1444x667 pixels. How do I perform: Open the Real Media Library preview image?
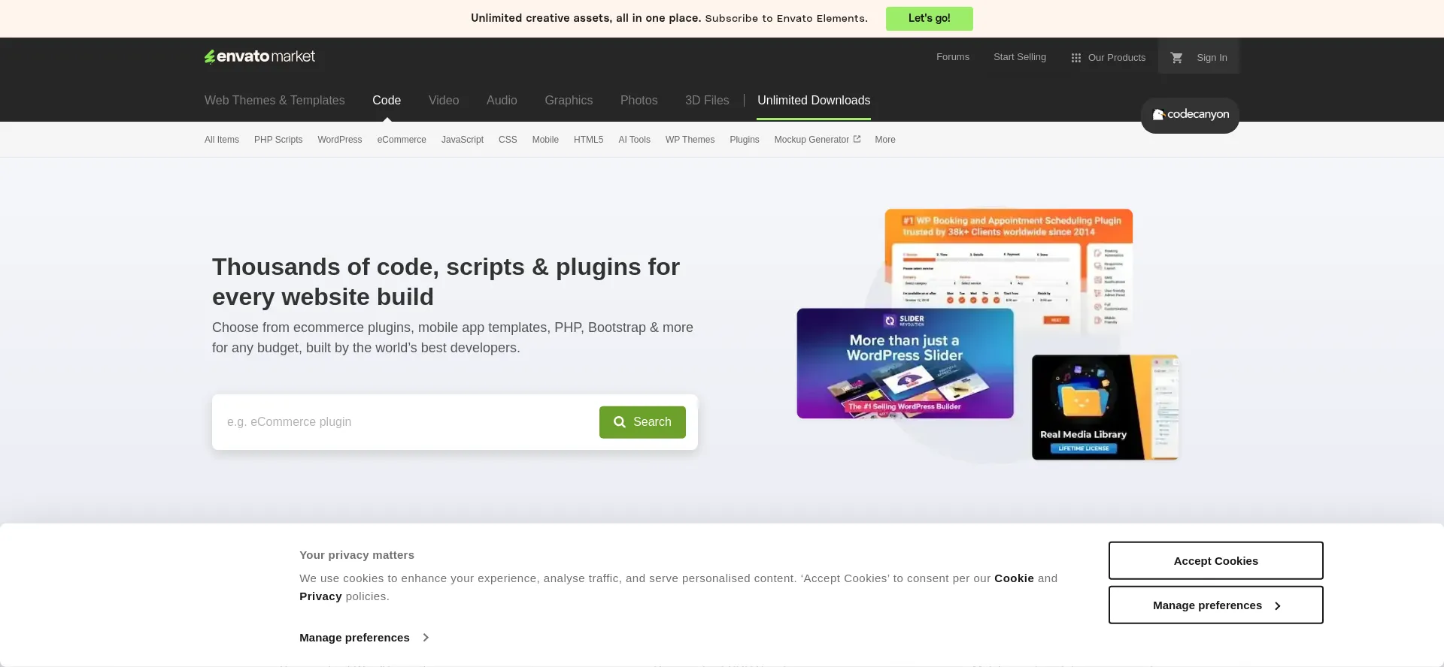pos(1105,407)
